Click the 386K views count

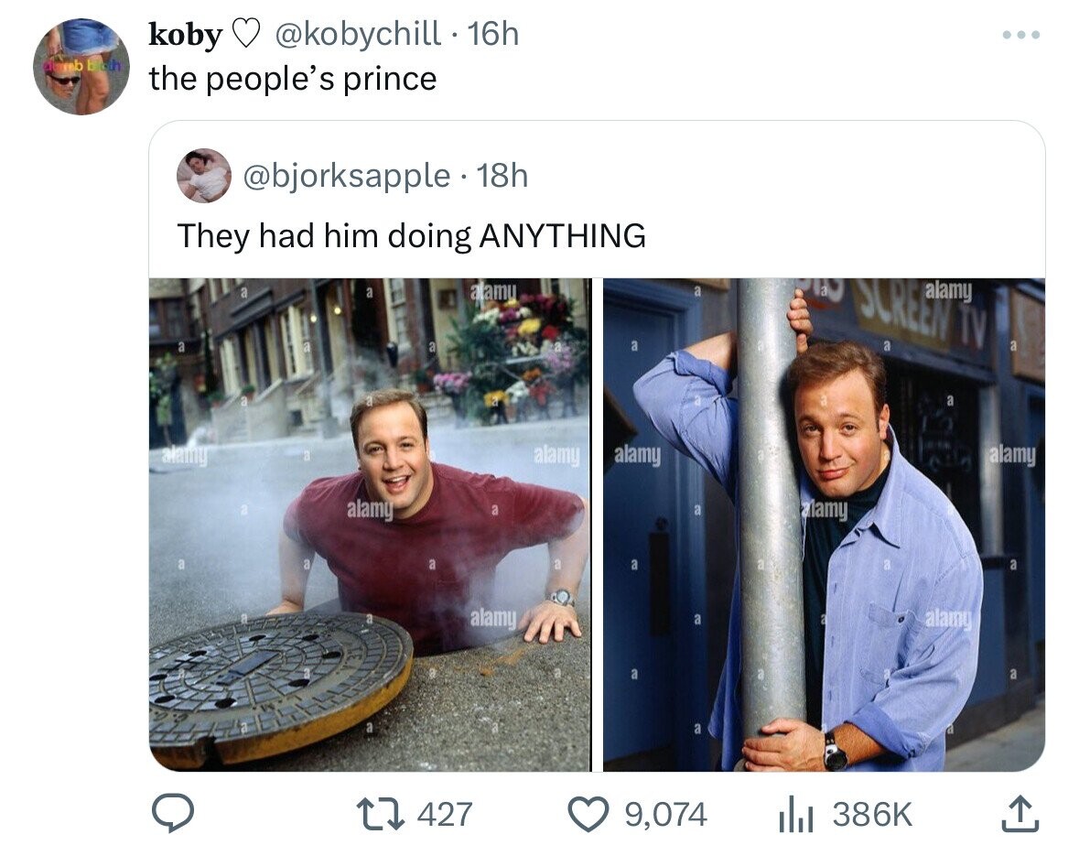872,814
